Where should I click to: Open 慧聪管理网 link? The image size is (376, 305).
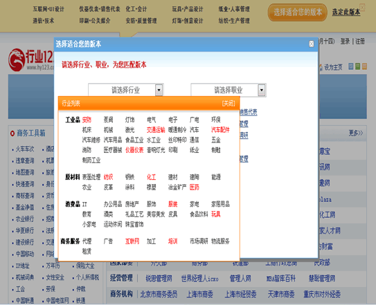click(322, 279)
